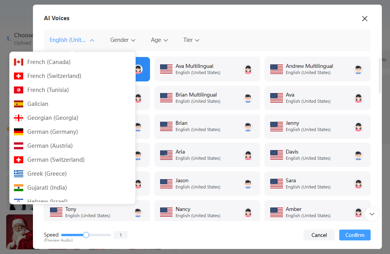Select the Brian Multilingual voice card

click(x=207, y=98)
